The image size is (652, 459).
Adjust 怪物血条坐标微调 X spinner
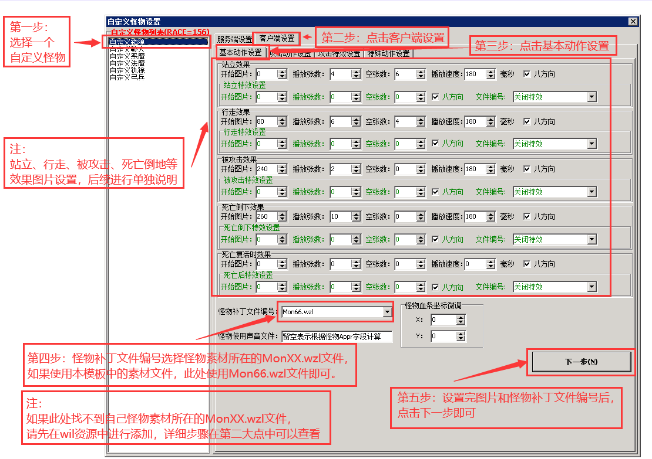tap(461, 320)
